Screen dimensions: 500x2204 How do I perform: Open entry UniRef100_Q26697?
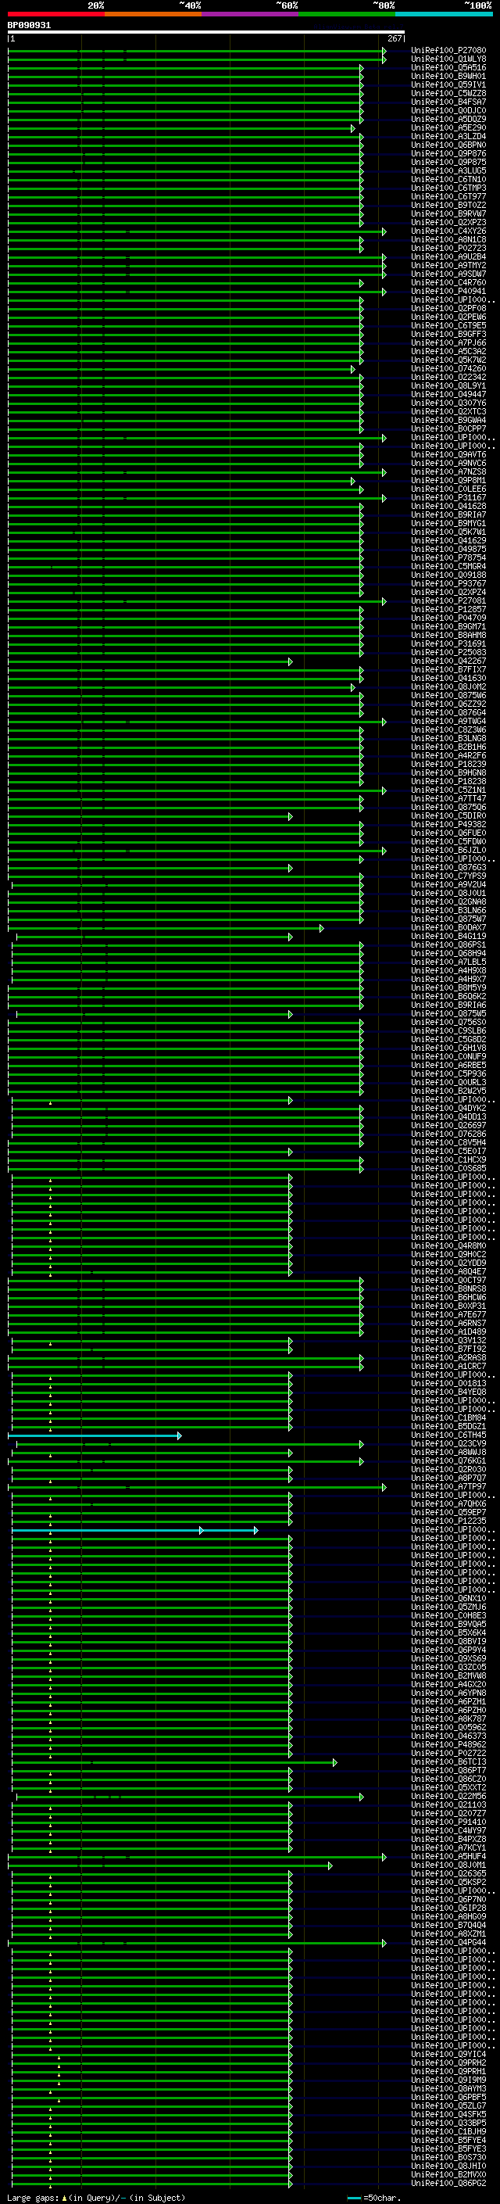tap(448, 1125)
